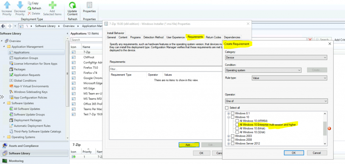Click the Update Content icon
345x164 pixels.
pyautogui.click(x=72, y=5)
